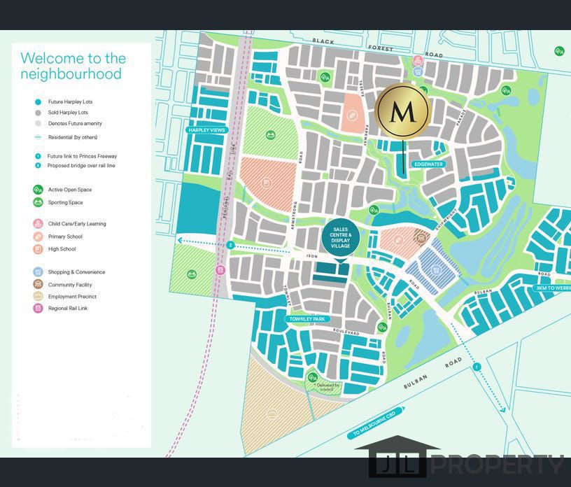Click the 3KM to Werribee label
Image resolution: width=571 pixels, height=487 pixels.
pos(553,288)
